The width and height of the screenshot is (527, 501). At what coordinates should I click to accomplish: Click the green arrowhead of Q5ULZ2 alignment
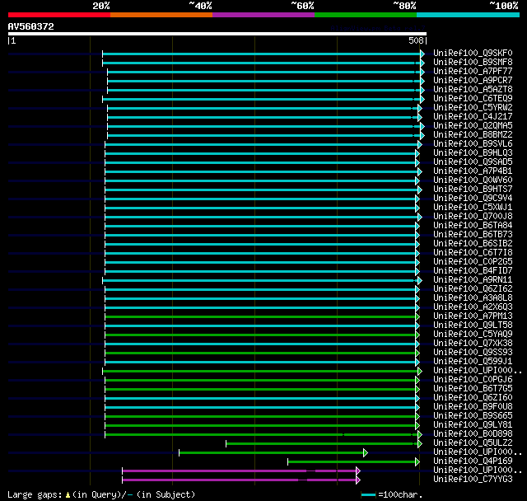click(x=418, y=443)
